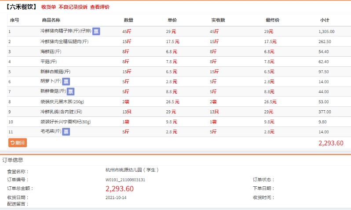Select the 平菇(斤) product name

[x=48, y=62]
